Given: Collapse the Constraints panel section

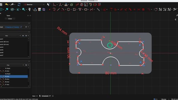Looking at the screenshot, I should [x=29, y=32].
